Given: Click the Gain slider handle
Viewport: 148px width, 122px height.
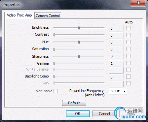Looking at the screenshot, I should 54,83.
